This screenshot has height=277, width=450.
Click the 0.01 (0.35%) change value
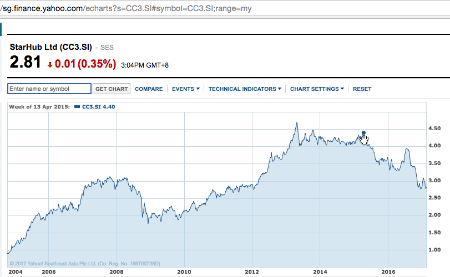click(x=85, y=64)
